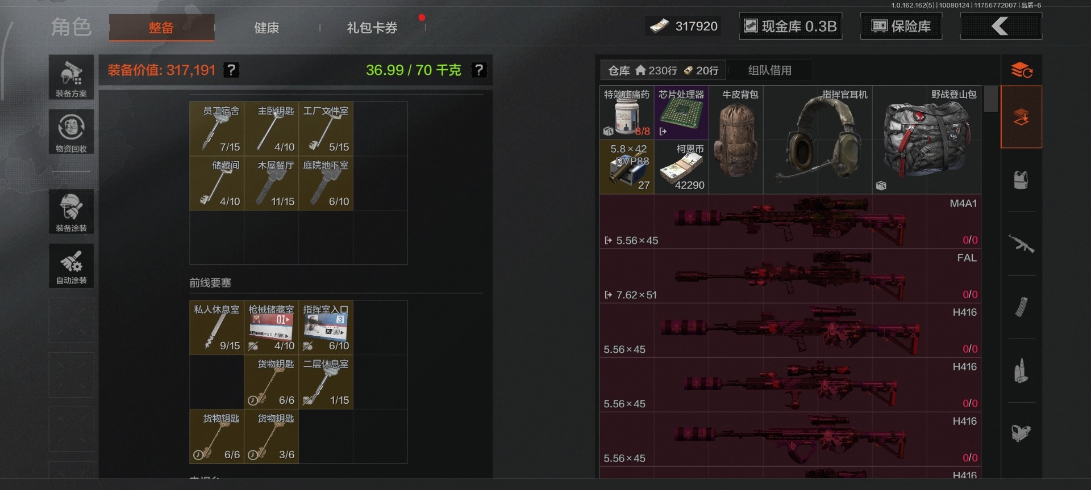The width and height of the screenshot is (1091, 490).
Task: Filter warehouse by magazine icon
Action: click(1021, 307)
